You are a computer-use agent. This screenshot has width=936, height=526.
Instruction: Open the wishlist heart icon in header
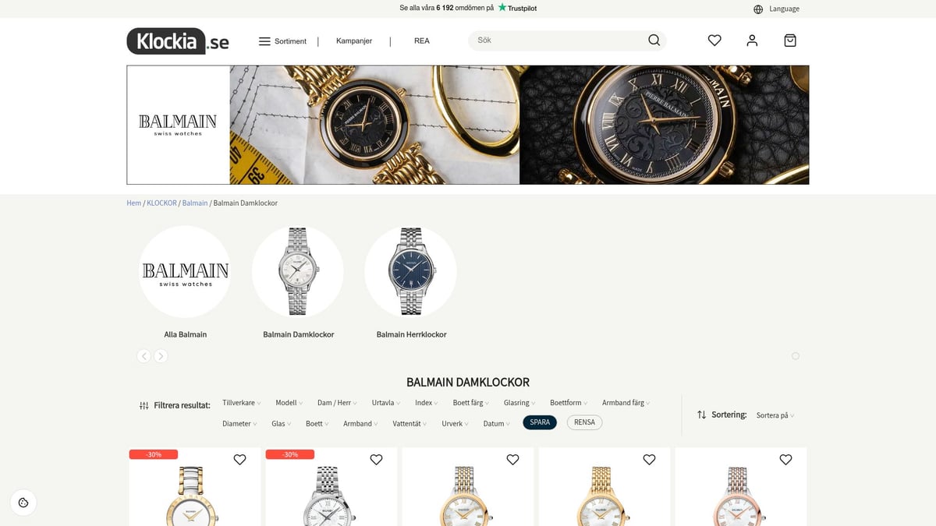click(x=714, y=41)
